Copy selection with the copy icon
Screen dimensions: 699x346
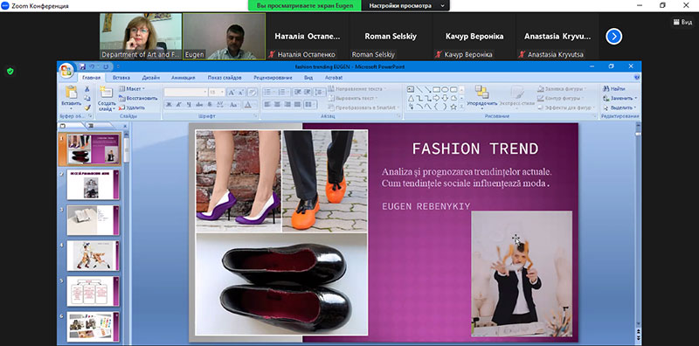coord(87,98)
